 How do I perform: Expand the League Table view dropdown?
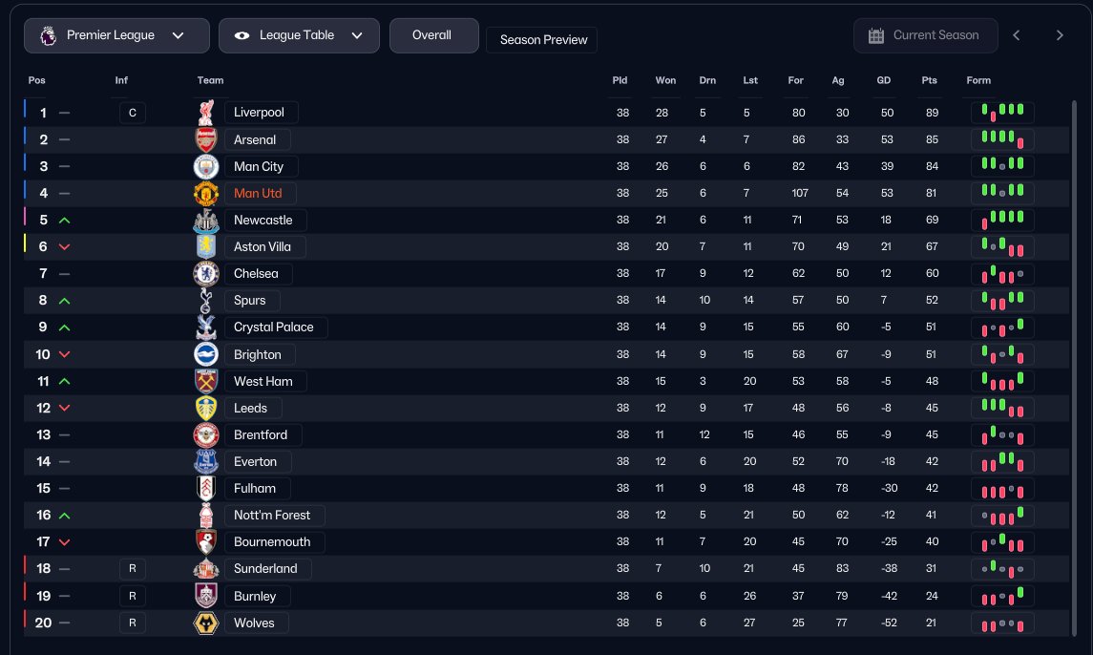(299, 35)
